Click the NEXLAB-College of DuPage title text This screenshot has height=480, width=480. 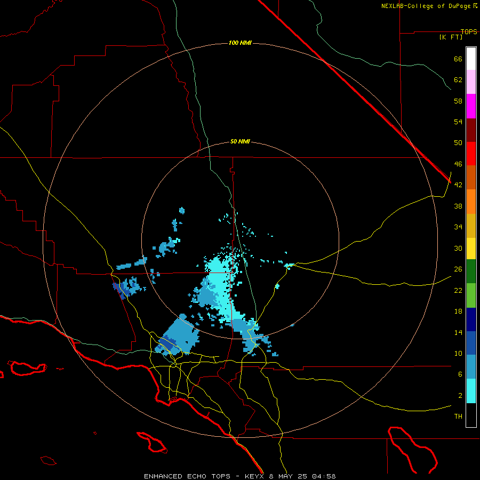click(426, 6)
